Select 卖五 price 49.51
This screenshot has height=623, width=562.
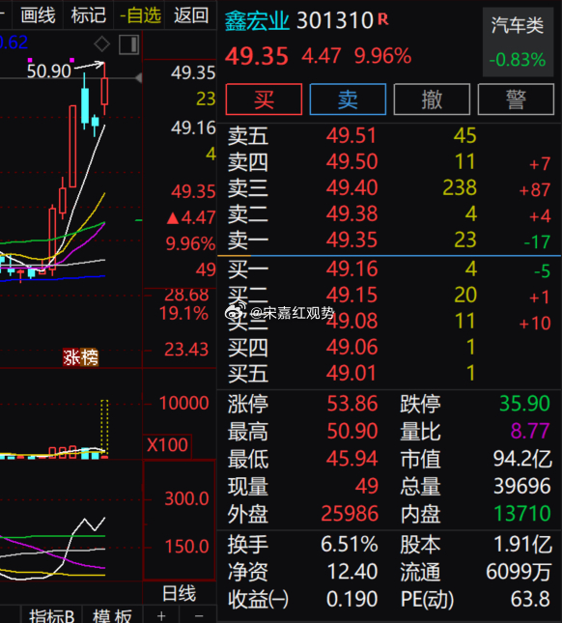coord(351,135)
